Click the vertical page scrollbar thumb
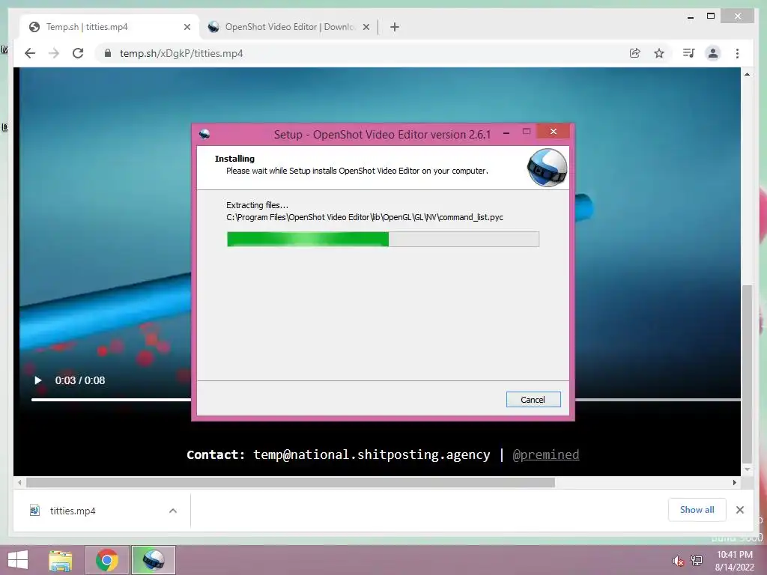Image resolution: width=767 pixels, height=575 pixels. click(747, 373)
